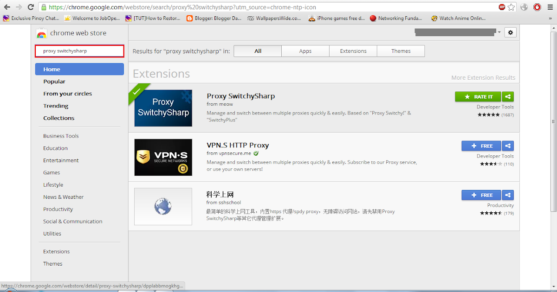Open Extensions link at sidebar bottom
Screen dimensions: 557x292
click(56, 251)
